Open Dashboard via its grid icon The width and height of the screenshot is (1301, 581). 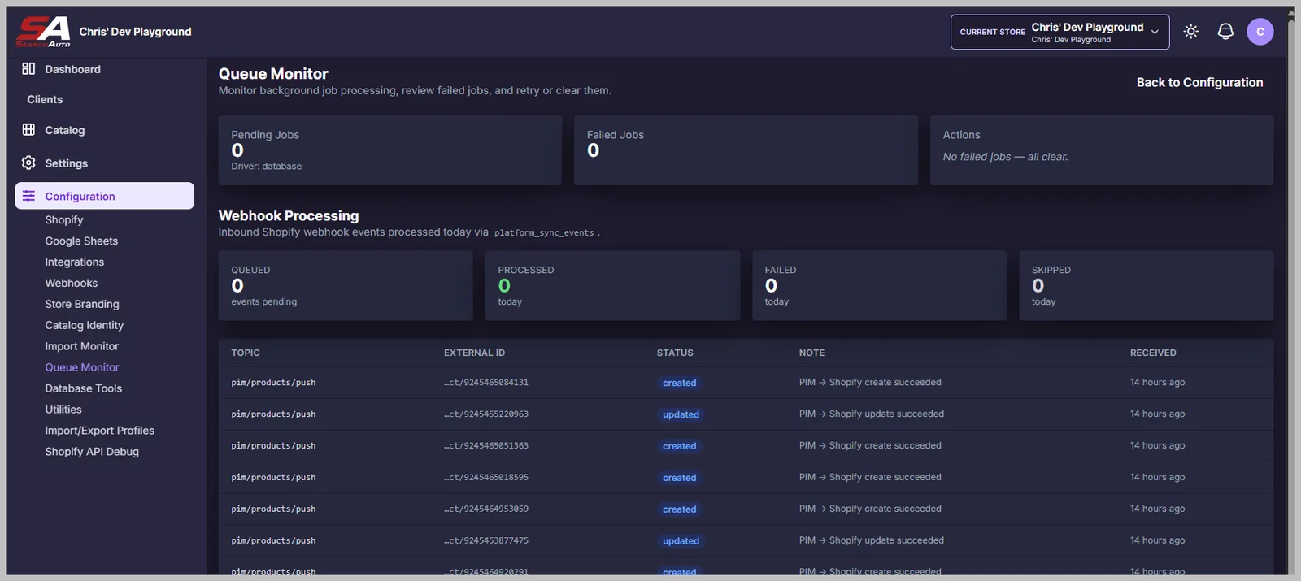[28, 68]
